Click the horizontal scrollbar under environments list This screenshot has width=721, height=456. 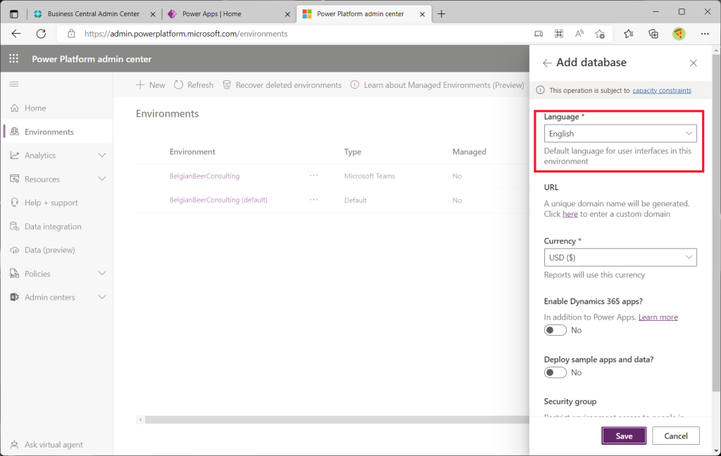pos(337,419)
